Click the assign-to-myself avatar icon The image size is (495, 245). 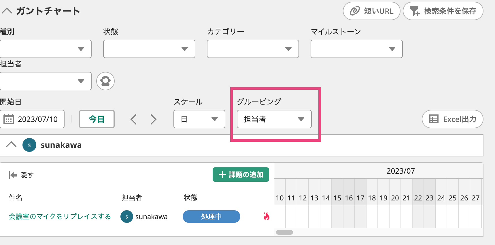point(105,81)
